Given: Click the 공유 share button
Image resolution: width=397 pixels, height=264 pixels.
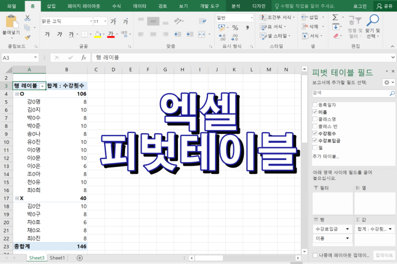Looking at the screenshot, I should click(384, 6).
